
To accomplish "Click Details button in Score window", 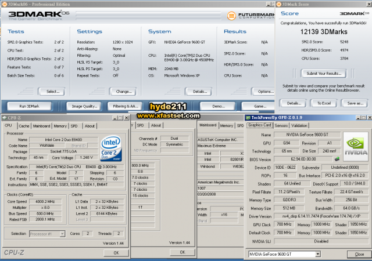I will pos(294,103).
